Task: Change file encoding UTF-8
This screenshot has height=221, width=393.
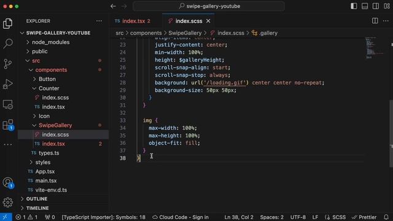Action: (x=298, y=217)
